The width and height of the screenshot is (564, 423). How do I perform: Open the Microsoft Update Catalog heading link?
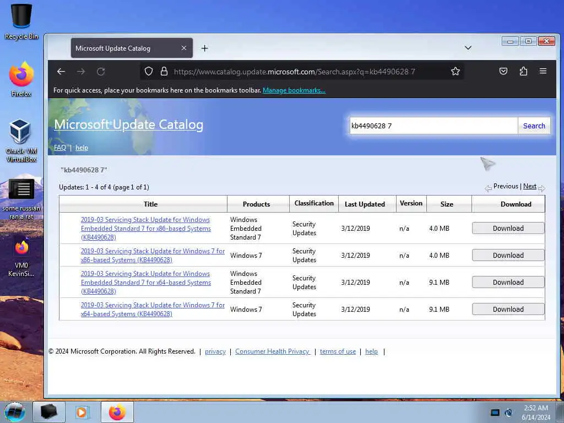tap(128, 124)
